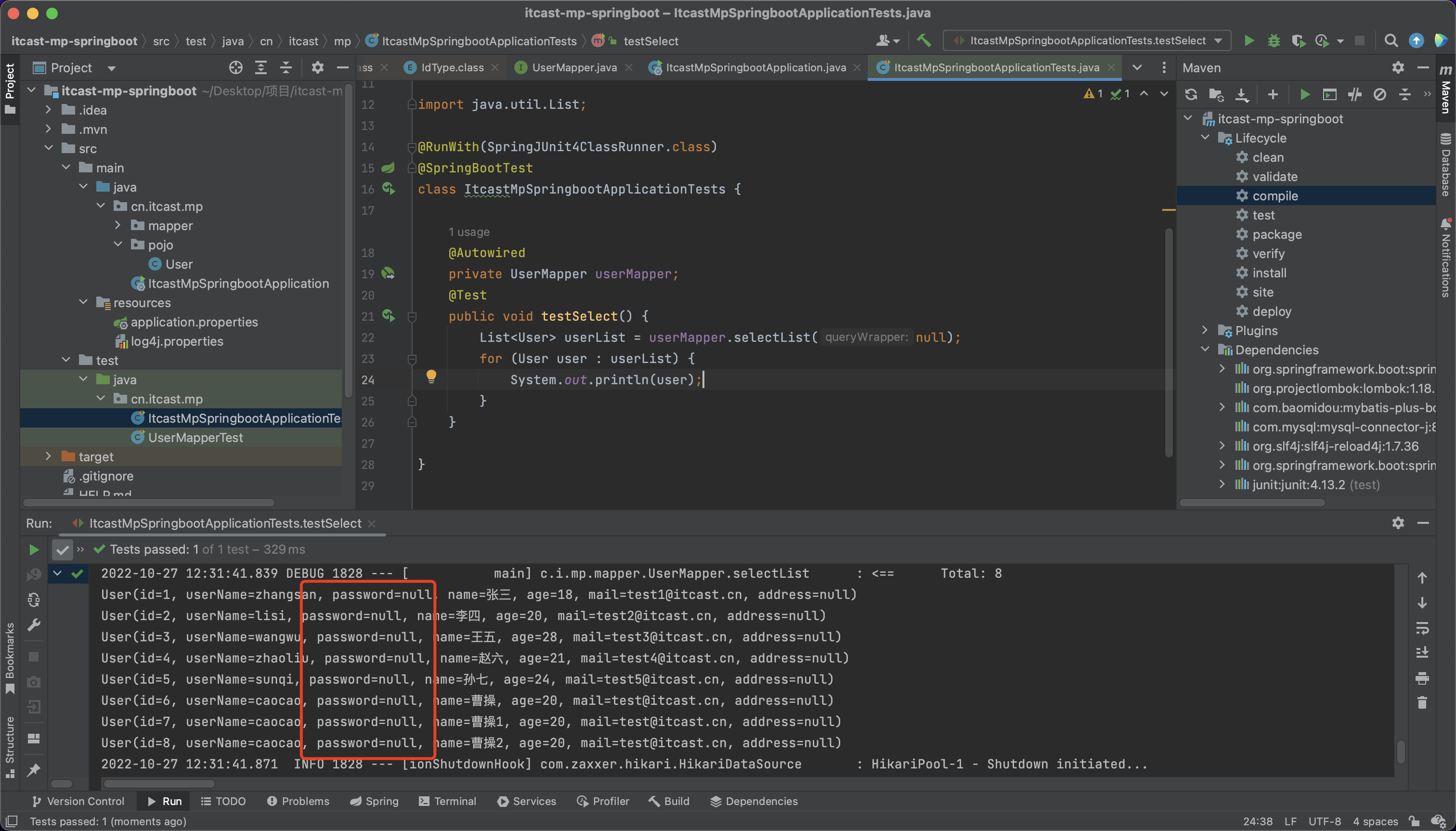Toggle Maven Offline Mode icon

1354,95
